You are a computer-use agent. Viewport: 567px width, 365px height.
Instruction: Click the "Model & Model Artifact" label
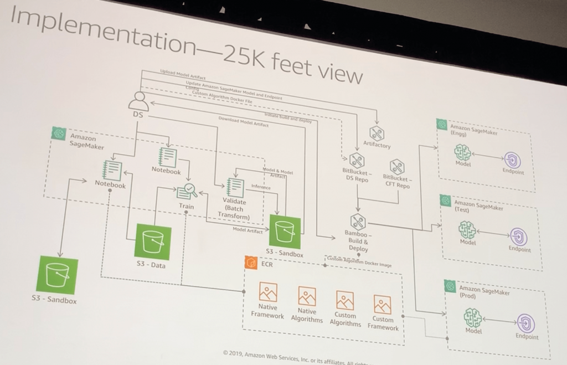[x=278, y=173]
